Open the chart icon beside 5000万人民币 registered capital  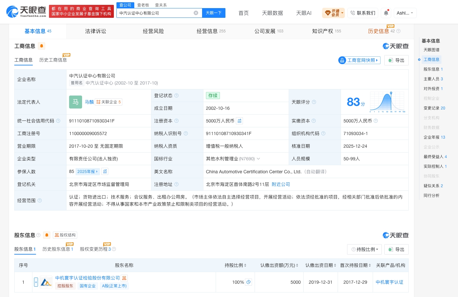pos(239,121)
